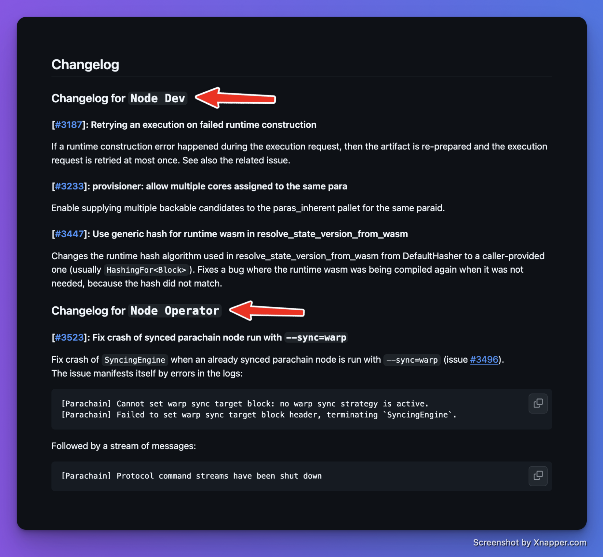The height and width of the screenshot is (557, 603).
Task: Click the 'provisioner: allow multiple cores' entry title
Action: tap(220, 186)
